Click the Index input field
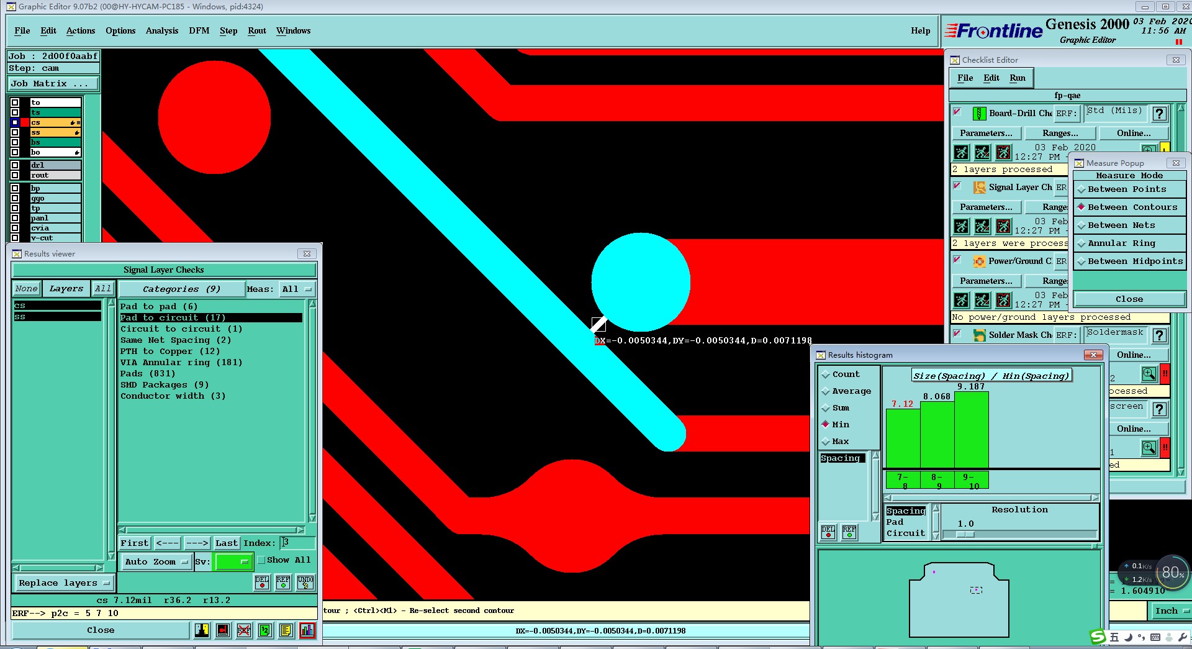 coord(297,543)
